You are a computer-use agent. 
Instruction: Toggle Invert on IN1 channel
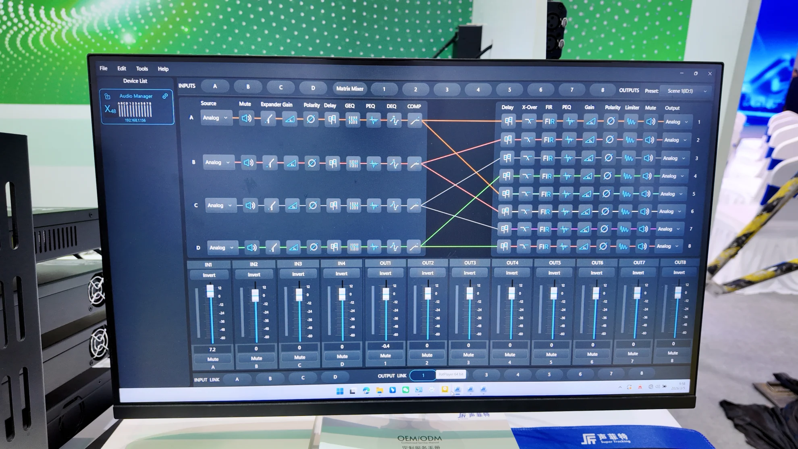pyautogui.click(x=209, y=275)
